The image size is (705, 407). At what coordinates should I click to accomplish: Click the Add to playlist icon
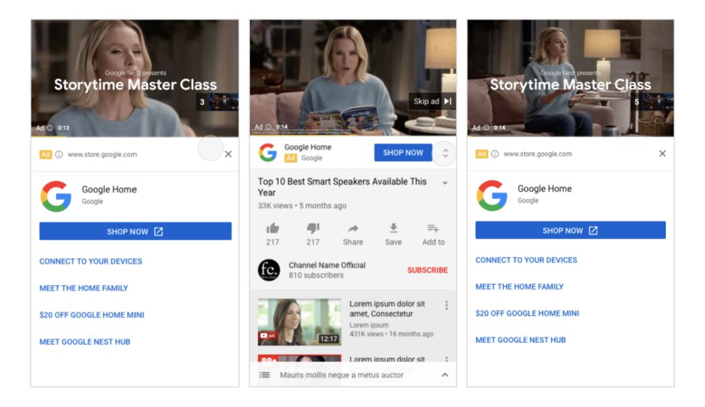pyautogui.click(x=433, y=229)
